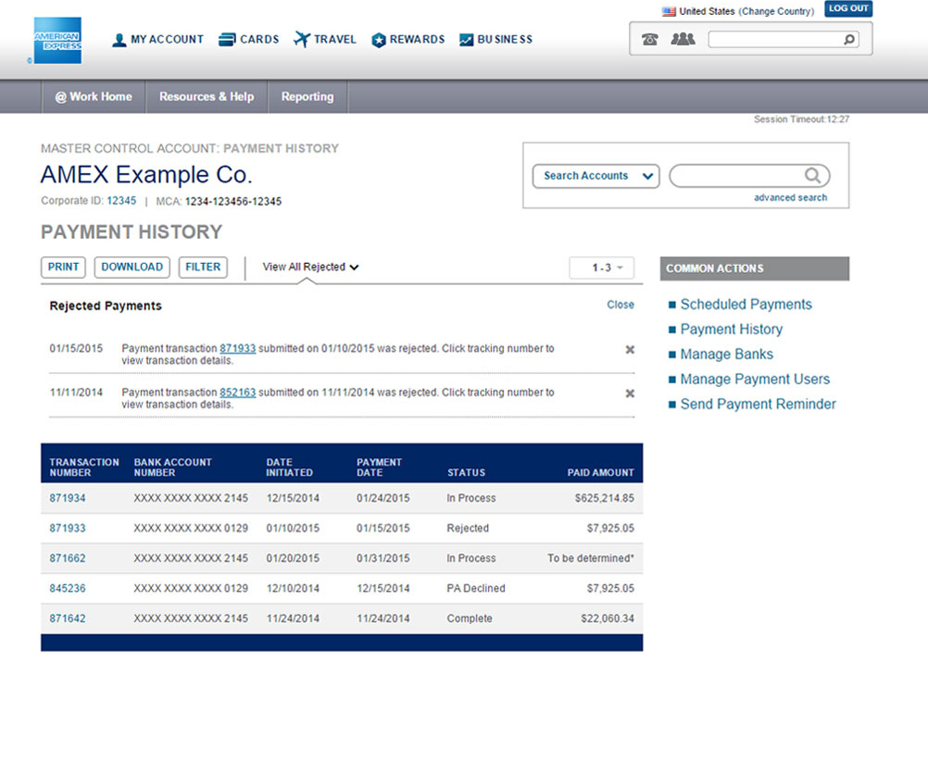Open tracking number 871933 link in notice
Screen dimensions: 928x774
[x=237, y=348]
